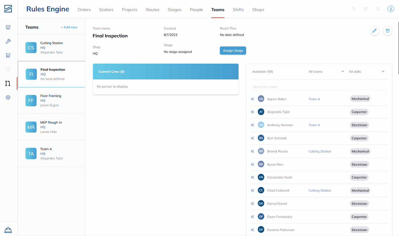Select the current Teams tab

tap(218, 10)
